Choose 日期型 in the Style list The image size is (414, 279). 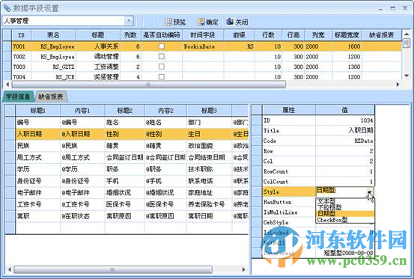(345, 214)
